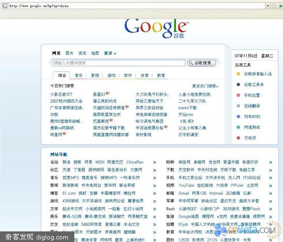This screenshot has width=283, height=242.
Task: Expand the 名站 row with arrow
Action: click(155, 162)
